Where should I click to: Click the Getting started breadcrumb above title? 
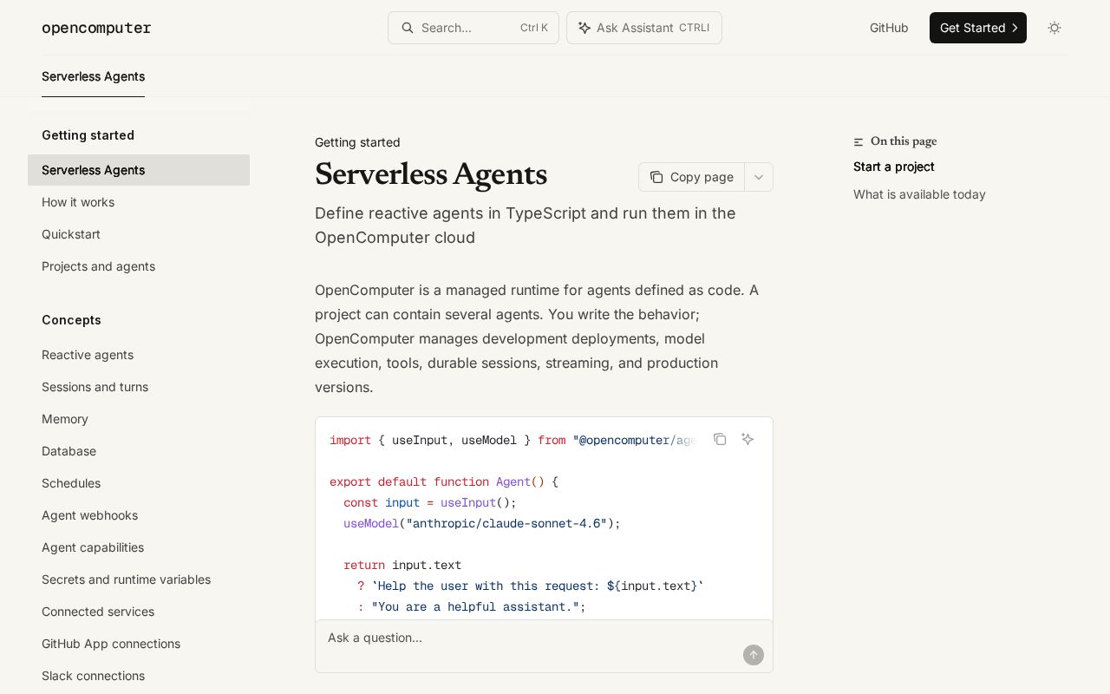357,142
